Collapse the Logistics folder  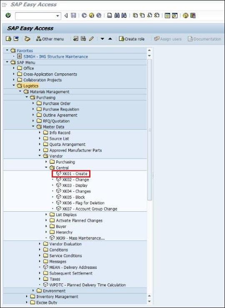[14, 85]
